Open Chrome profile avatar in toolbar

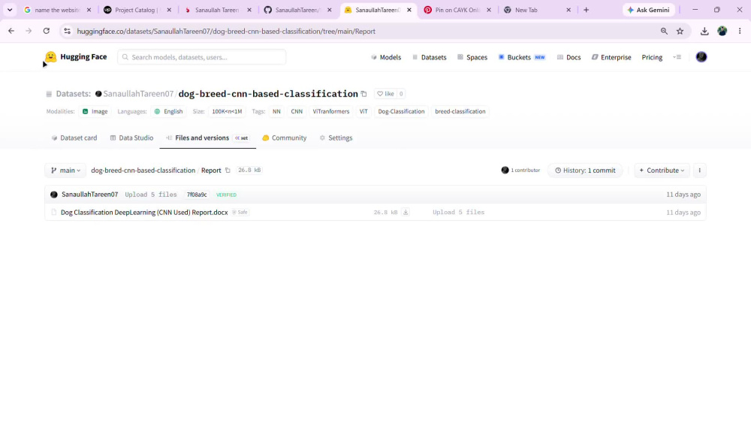[x=722, y=31]
